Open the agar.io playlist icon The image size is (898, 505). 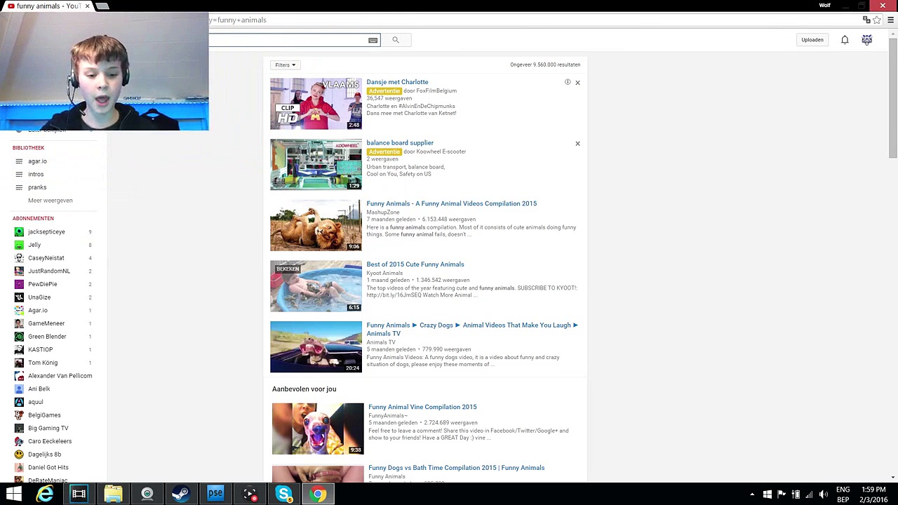[x=19, y=161]
